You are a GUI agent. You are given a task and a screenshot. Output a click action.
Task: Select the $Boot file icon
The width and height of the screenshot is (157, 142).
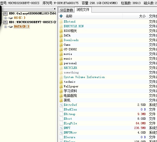click(61, 119)
